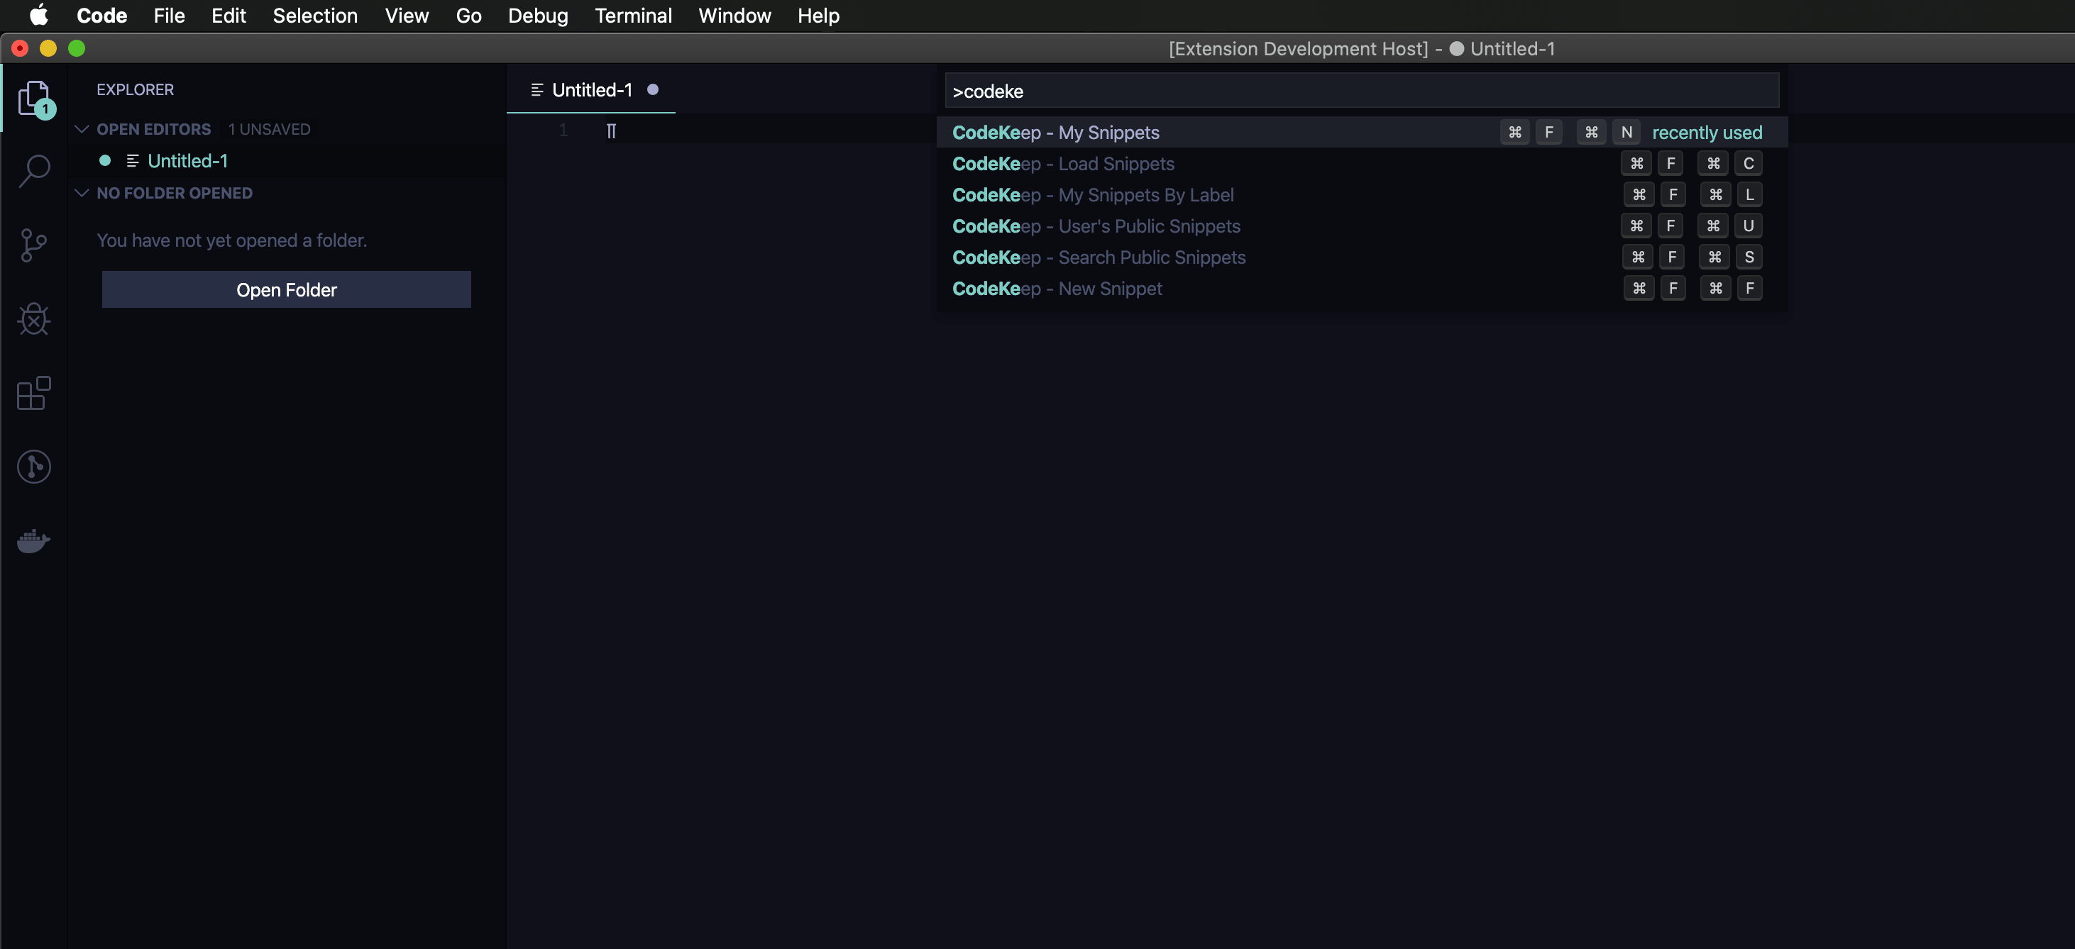Run CodeKeep - User's Public Snippets

(x=1361, y=226)
